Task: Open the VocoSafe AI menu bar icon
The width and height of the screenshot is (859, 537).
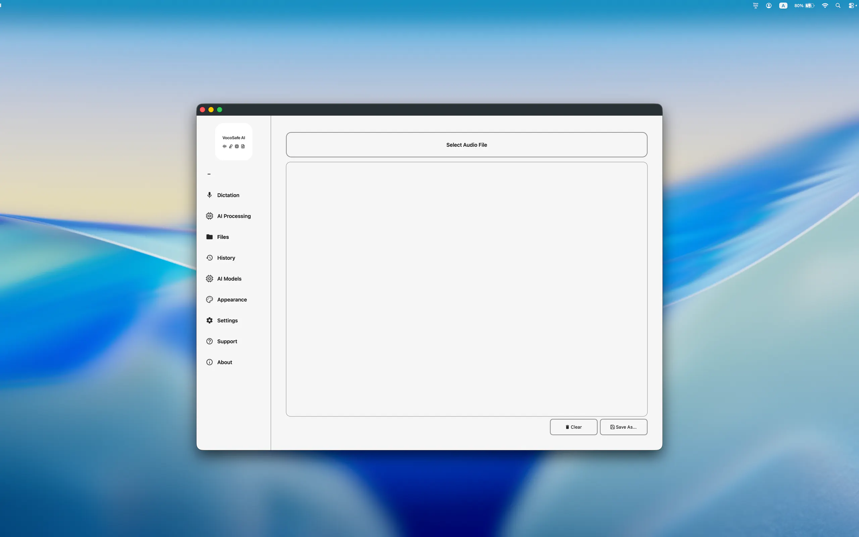Action: point(755,5)
